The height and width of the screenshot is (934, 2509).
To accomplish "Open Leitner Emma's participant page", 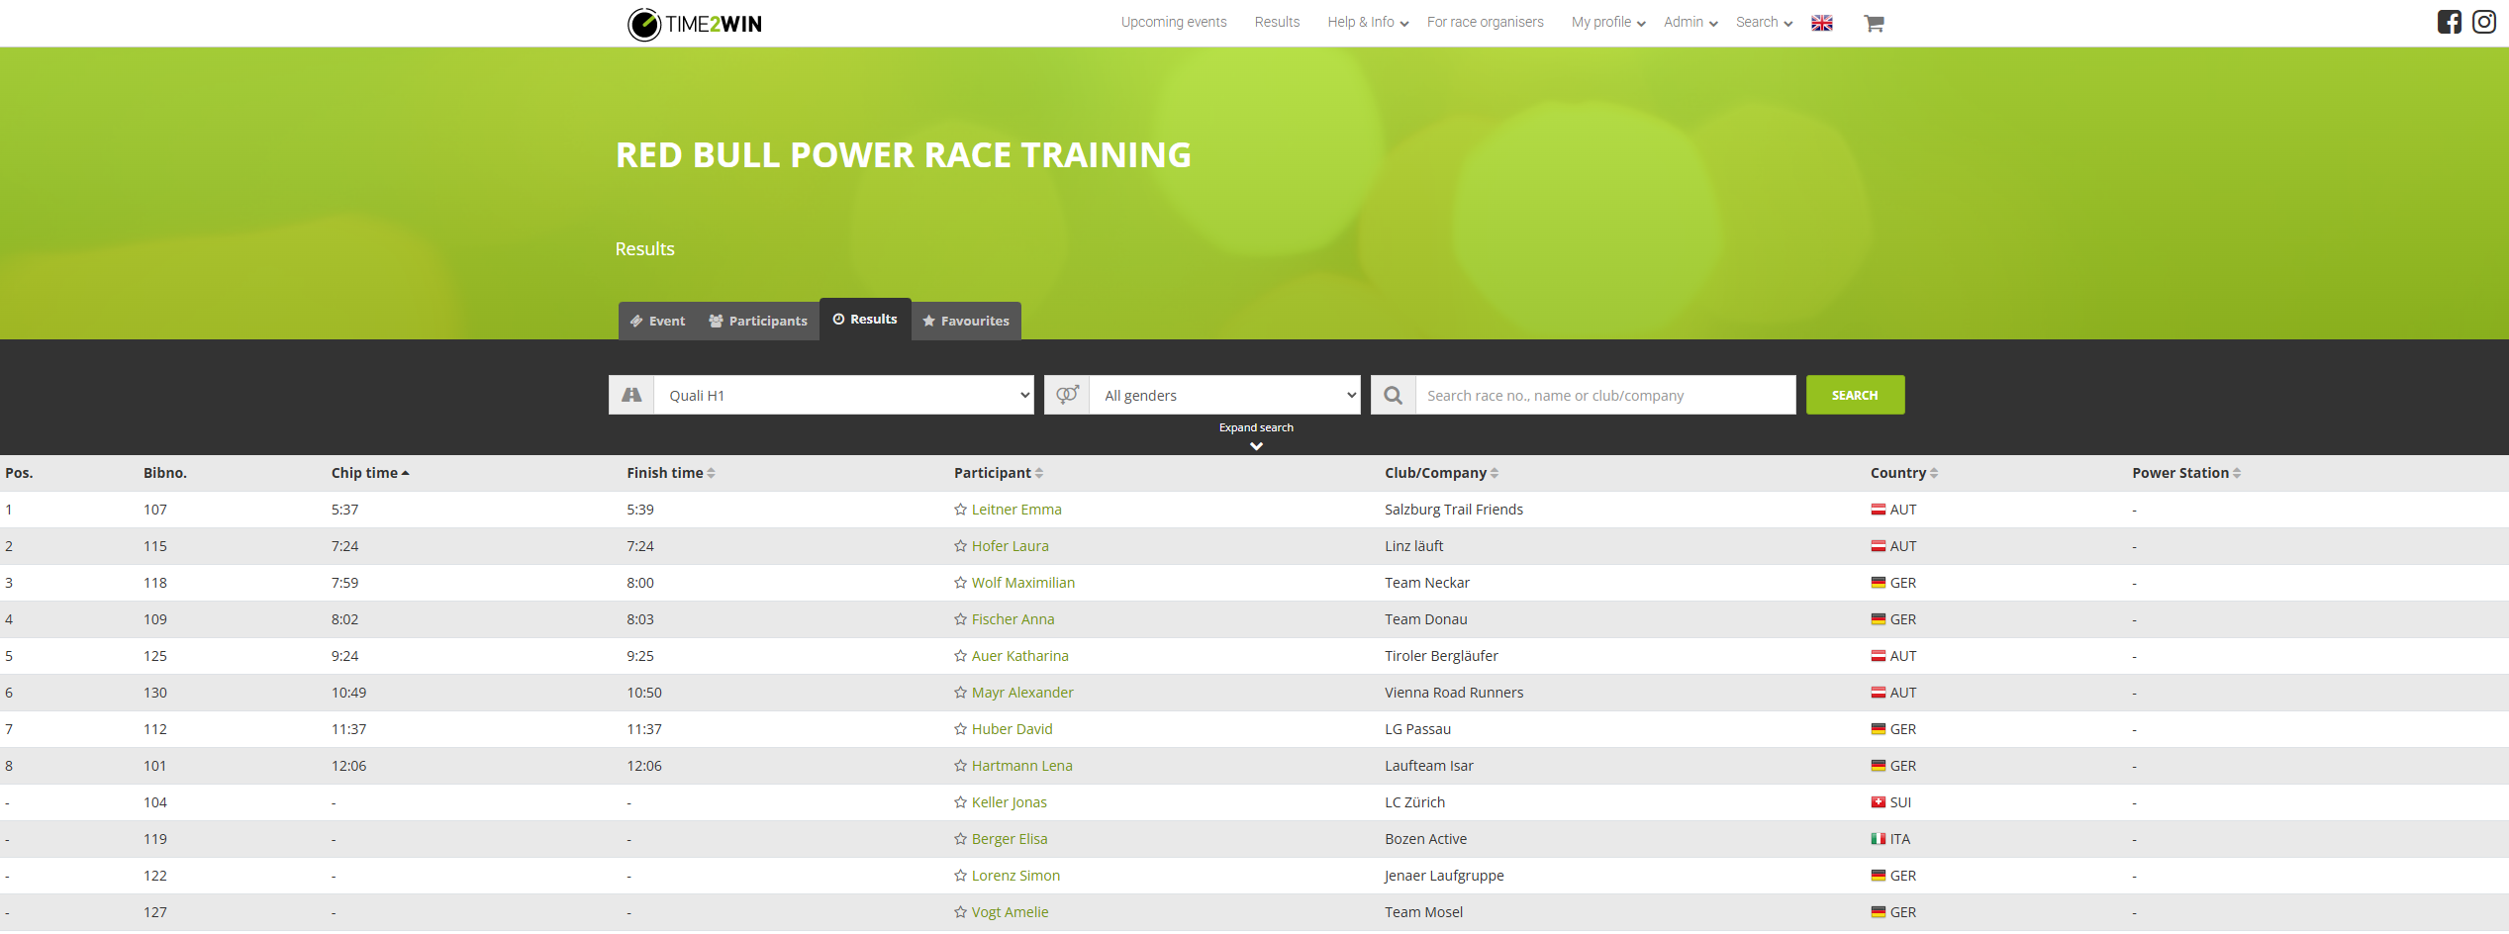I will pyautogui.click(x=1016, y=510).
